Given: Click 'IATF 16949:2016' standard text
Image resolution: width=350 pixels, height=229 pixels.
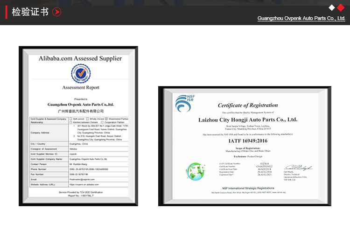Looking at the screenshot, I should [x=248, y=141].
